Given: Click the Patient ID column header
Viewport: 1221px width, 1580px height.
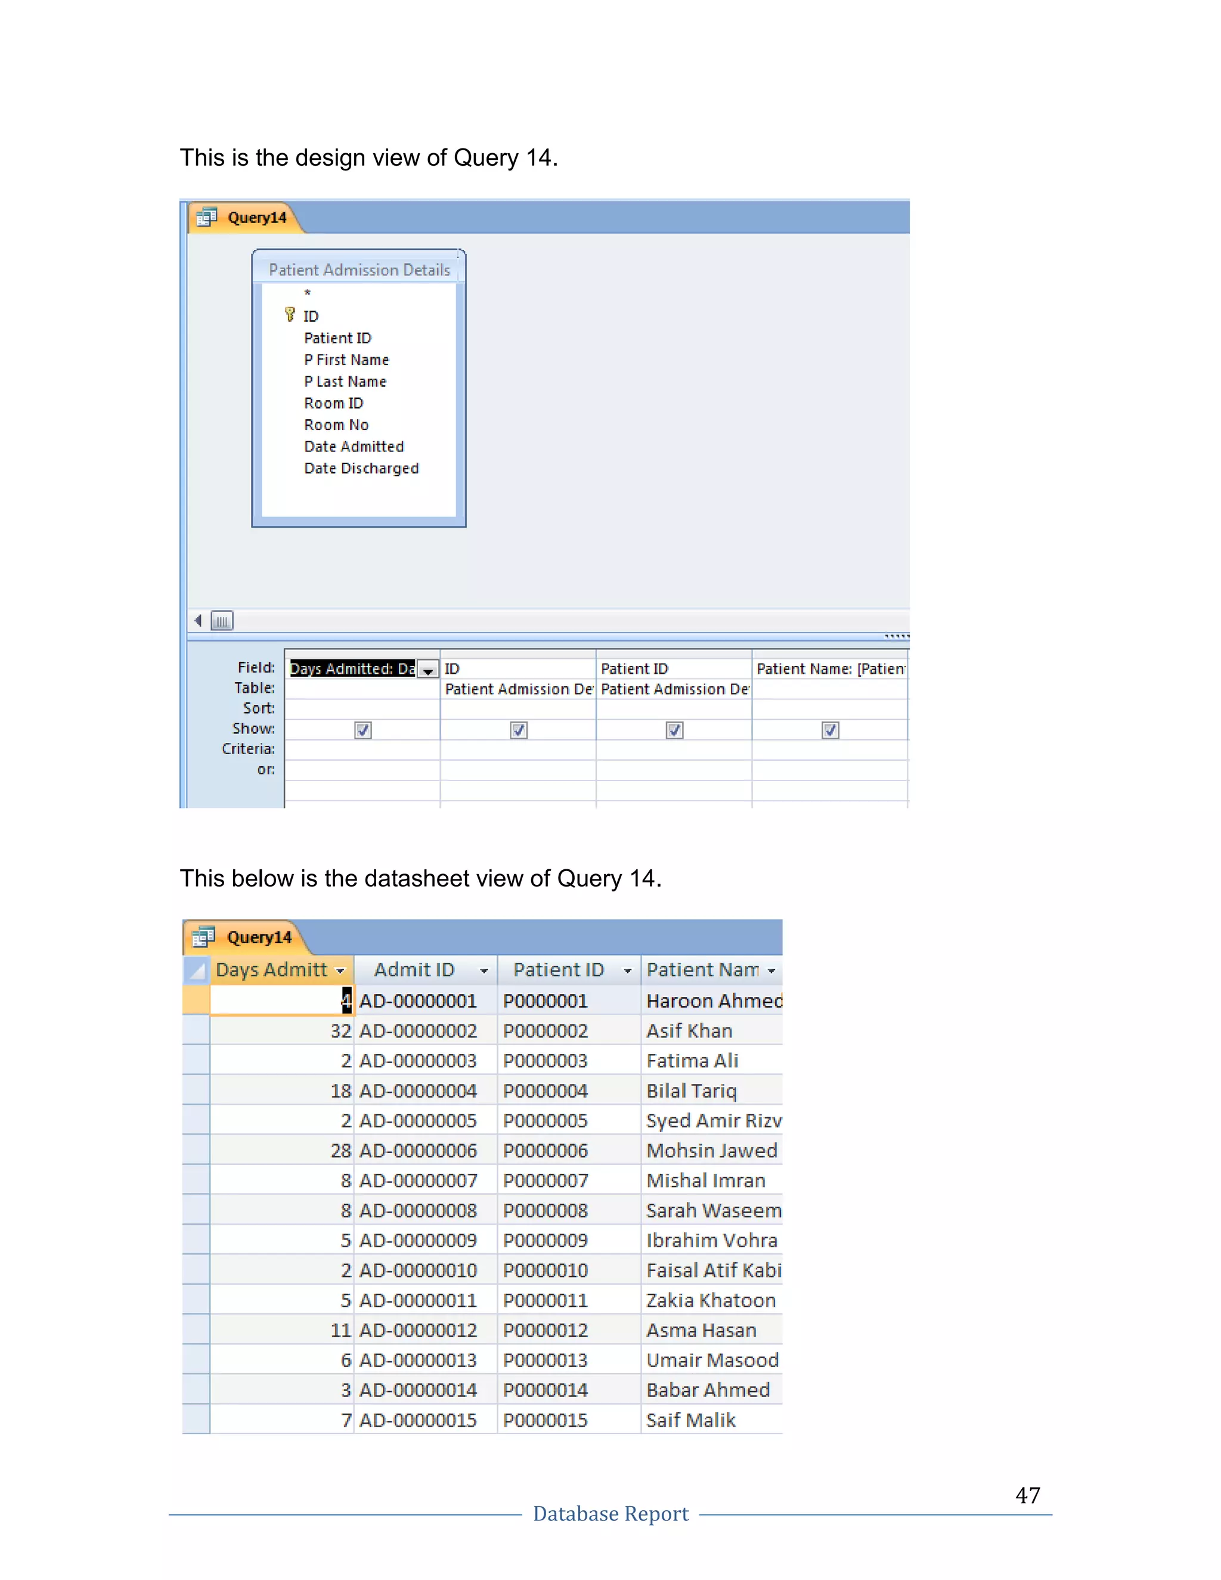Looking at the screenshot, I should click(569, 970).
